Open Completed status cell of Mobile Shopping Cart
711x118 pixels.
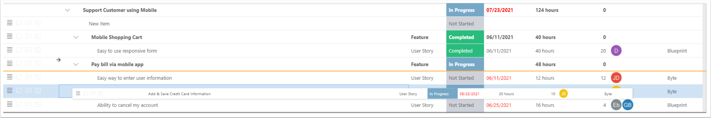465,37
